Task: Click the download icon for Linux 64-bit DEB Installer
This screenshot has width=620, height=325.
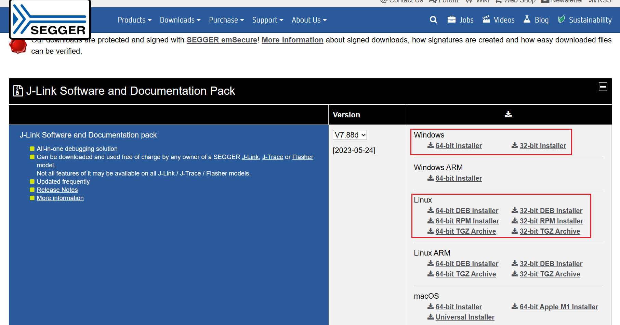Action: [x=431, y=210]
